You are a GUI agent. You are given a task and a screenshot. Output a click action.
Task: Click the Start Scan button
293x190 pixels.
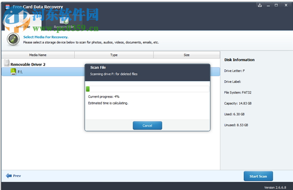(x=258, y=176)
